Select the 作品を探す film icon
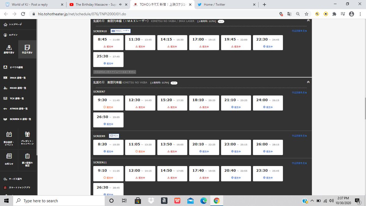The width and height of the screenshot is (366, 206). click(27, 47)
